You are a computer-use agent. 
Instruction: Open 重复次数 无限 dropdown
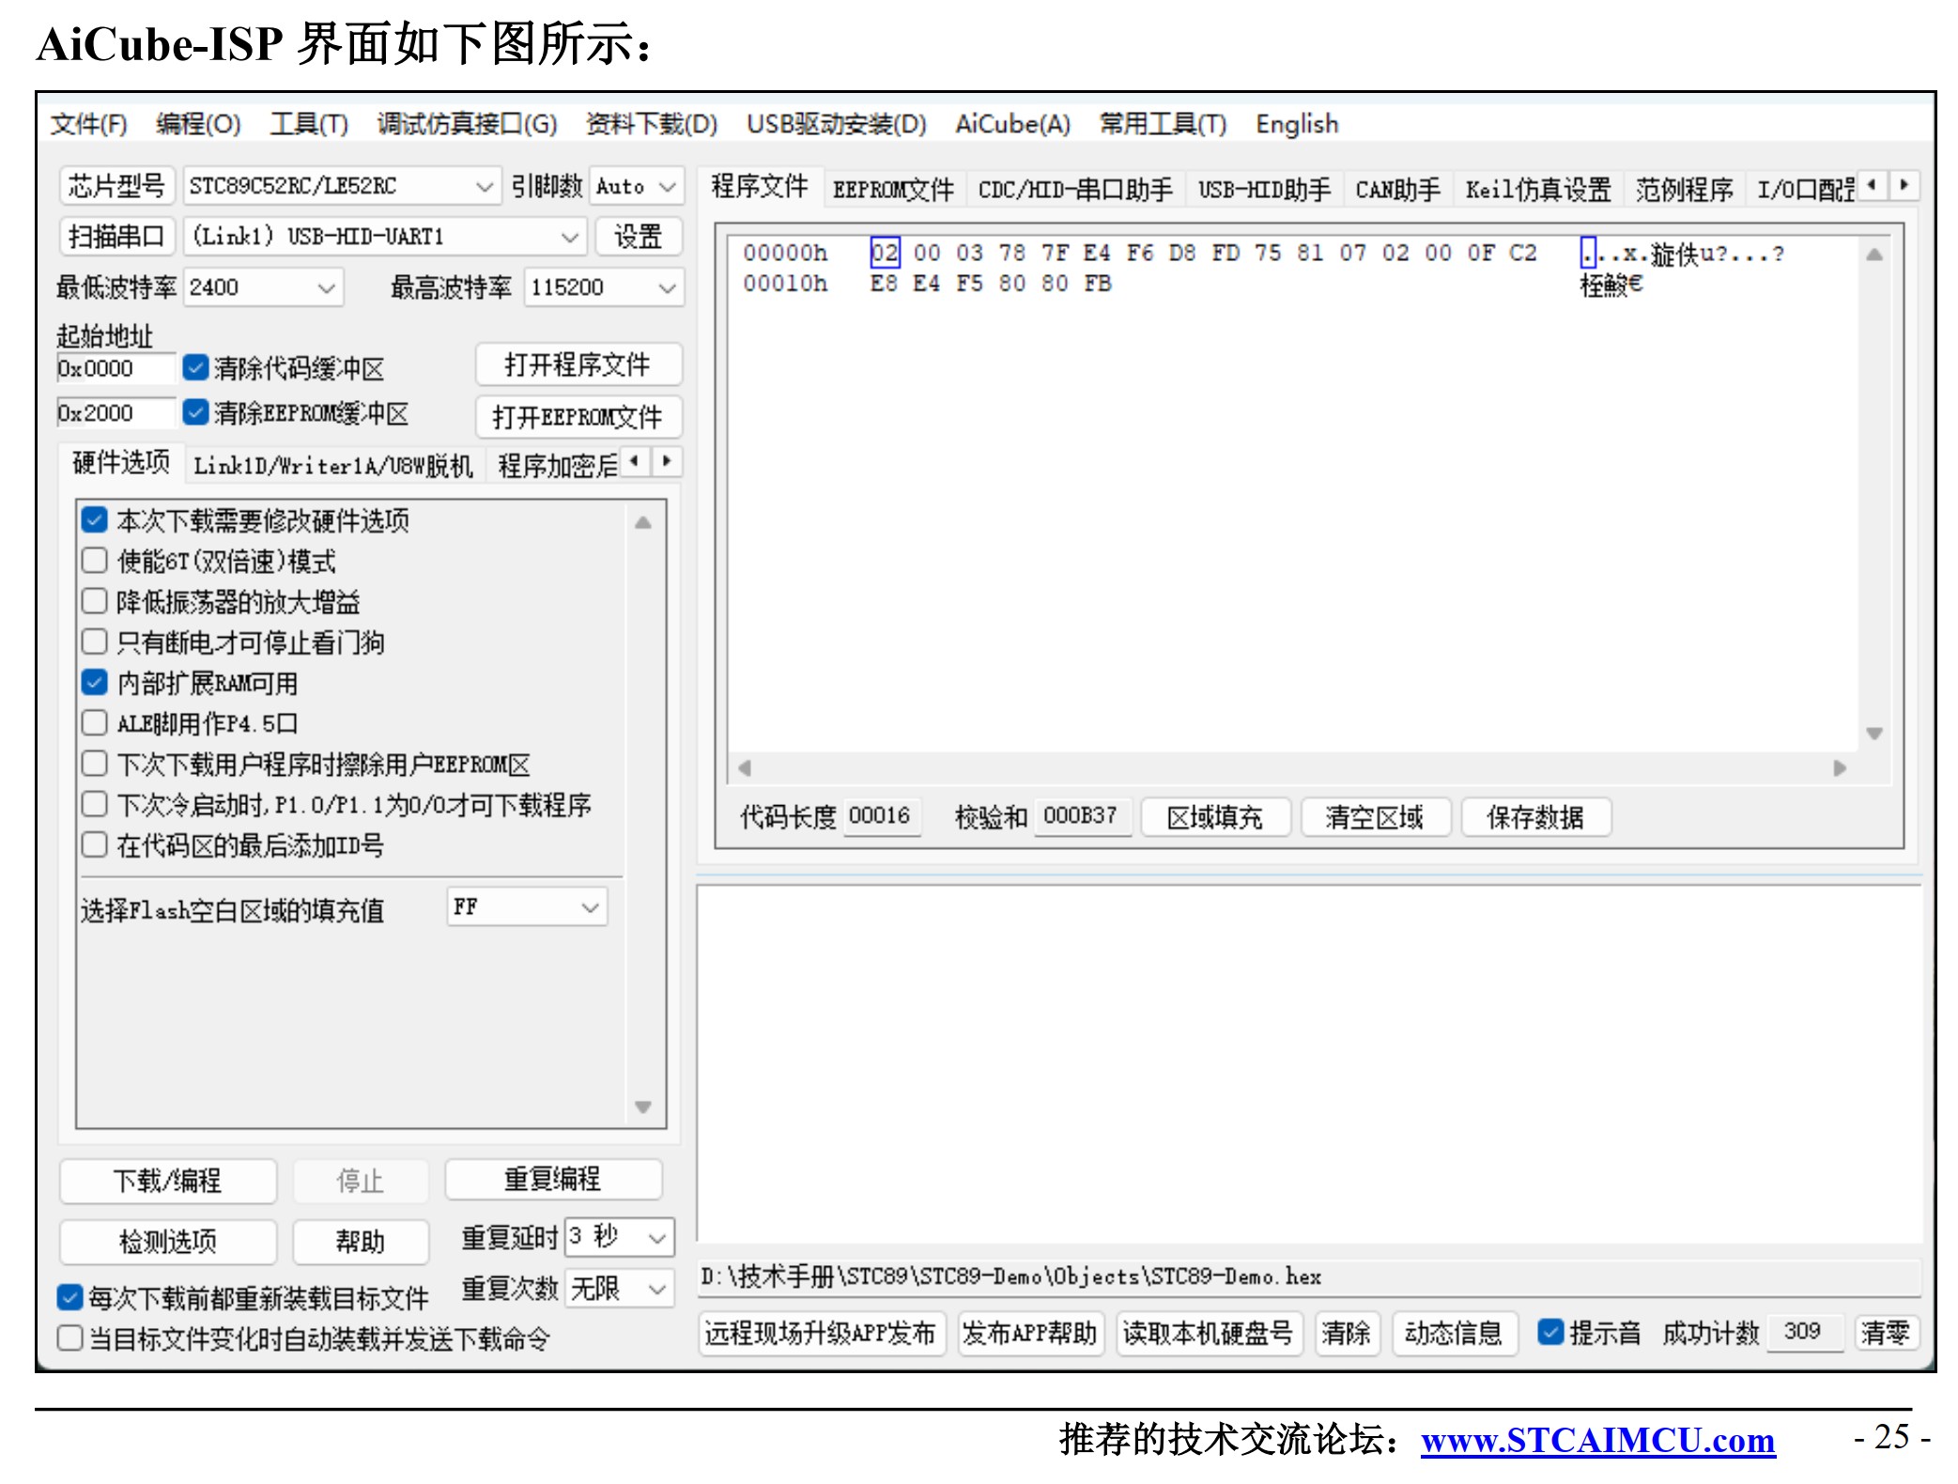pos(619,1289)
